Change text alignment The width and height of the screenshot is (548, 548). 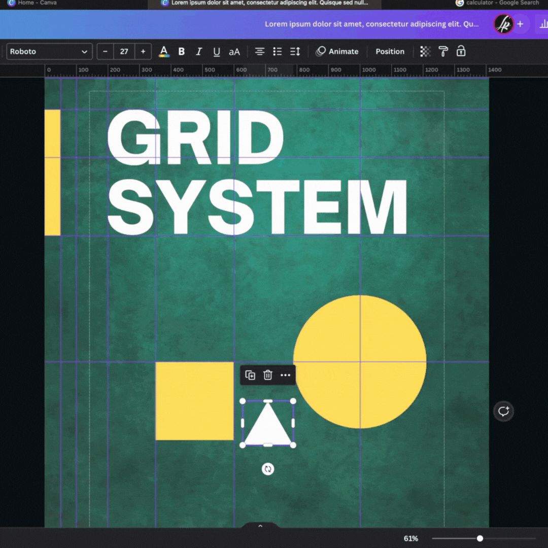[260, 51]
